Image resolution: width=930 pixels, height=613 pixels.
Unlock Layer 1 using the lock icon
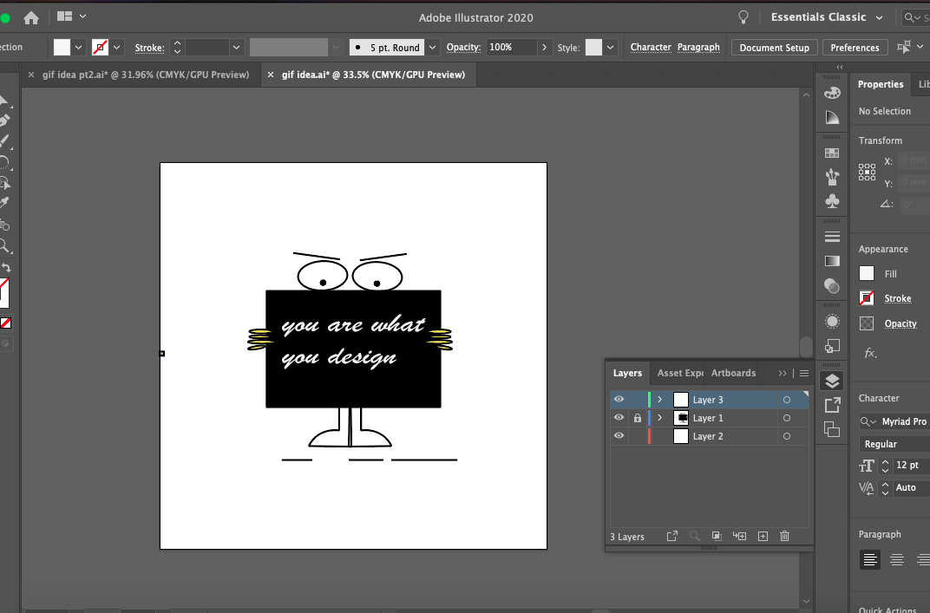[638, 418]
